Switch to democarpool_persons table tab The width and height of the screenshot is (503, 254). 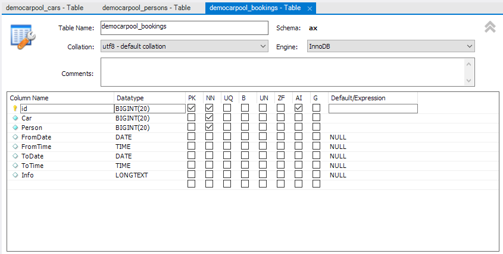click(145, 8)
